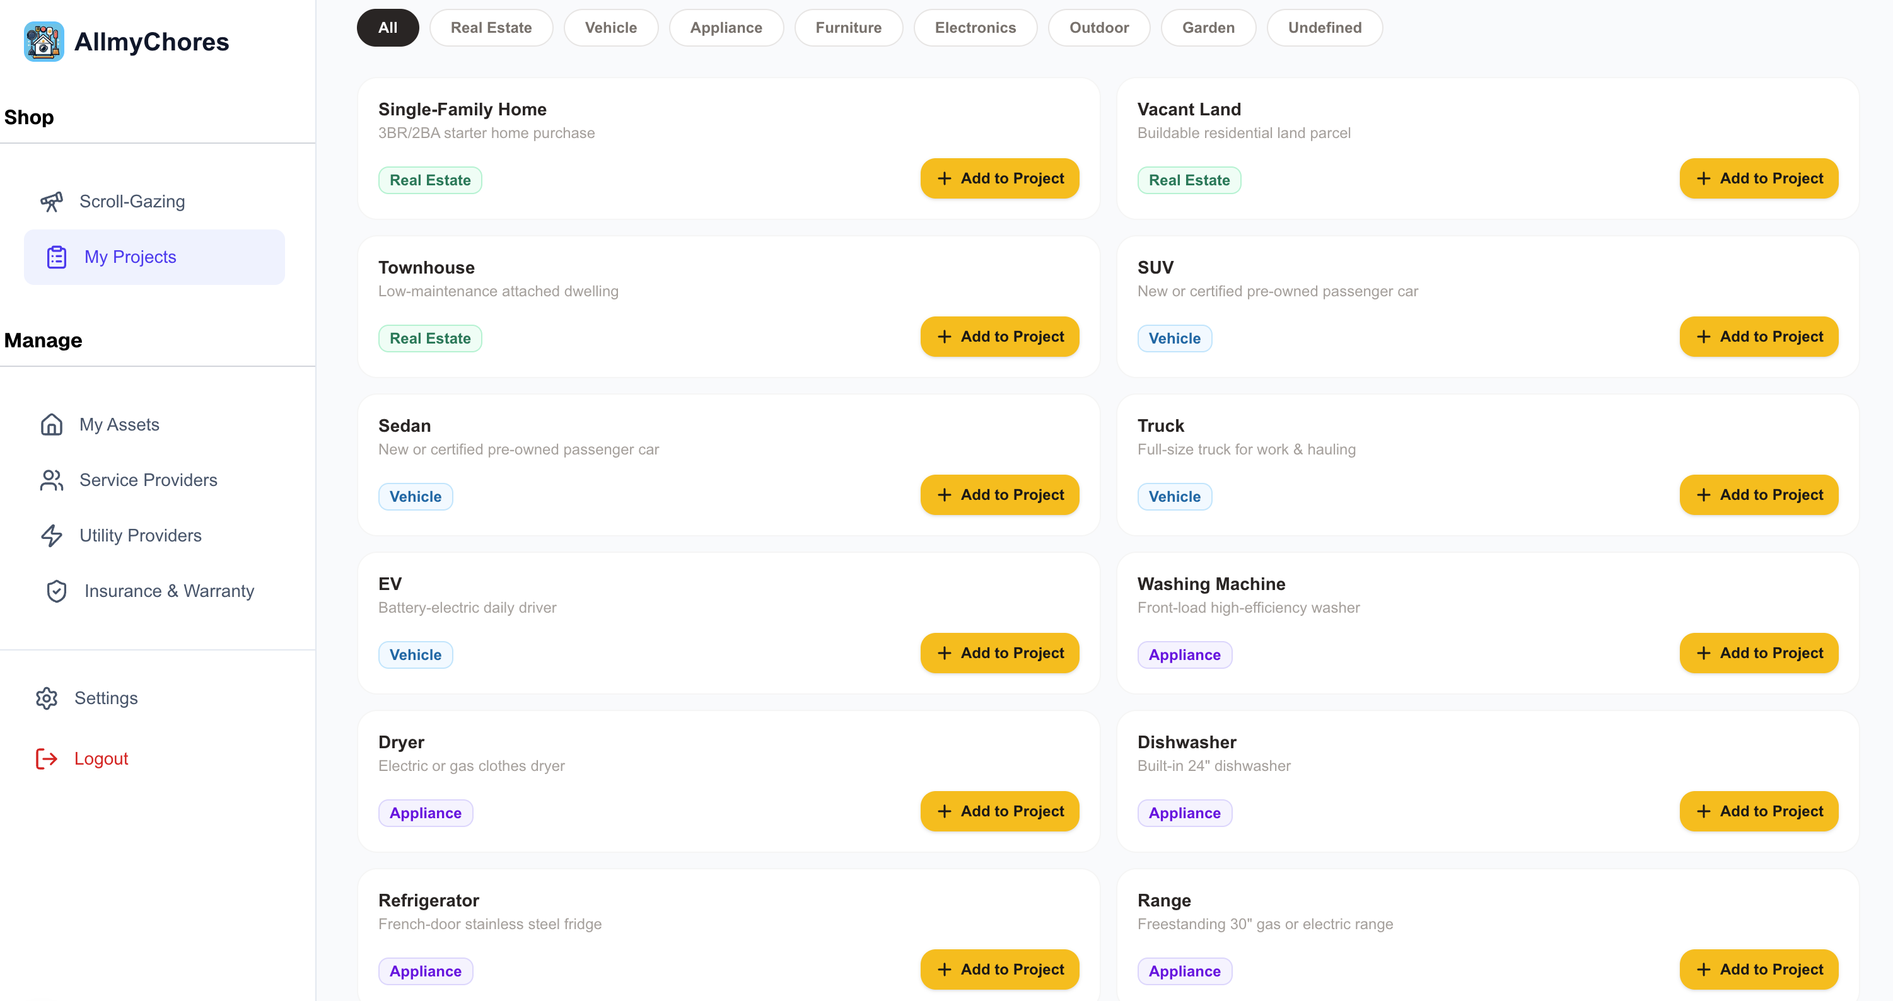Click the Logout arrow icon
The image size is (1893, 1001).
pos(46,759)
